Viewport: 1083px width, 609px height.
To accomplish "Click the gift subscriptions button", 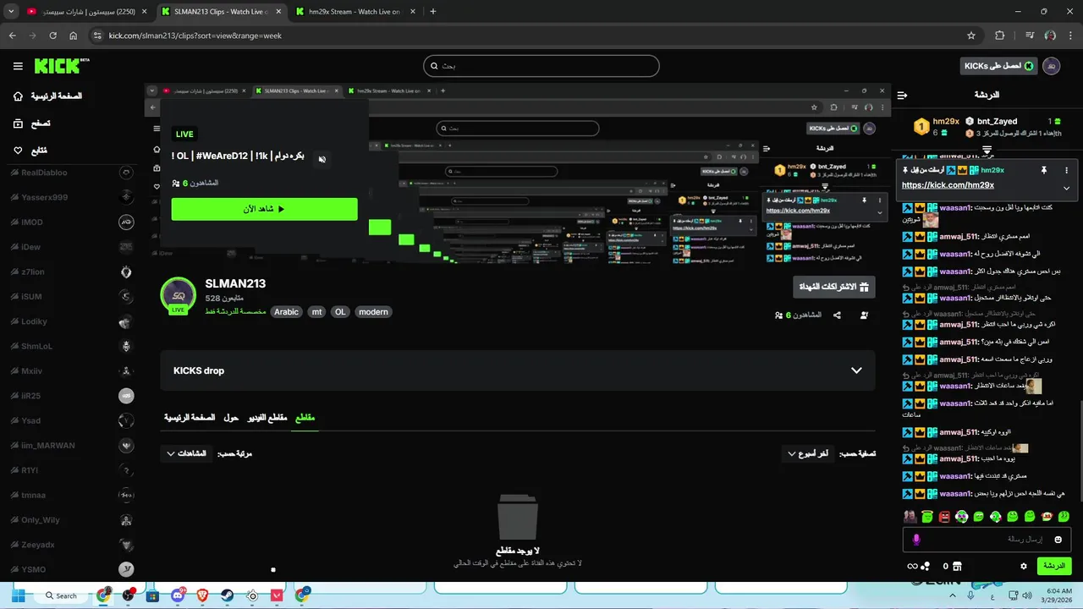I will (x=834, y=287).
